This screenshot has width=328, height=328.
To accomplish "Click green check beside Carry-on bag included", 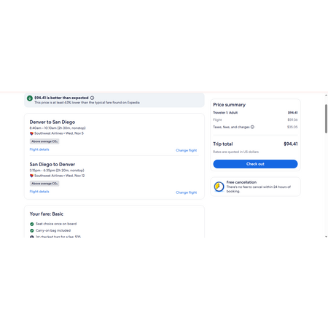I will [x=32, y=230].
